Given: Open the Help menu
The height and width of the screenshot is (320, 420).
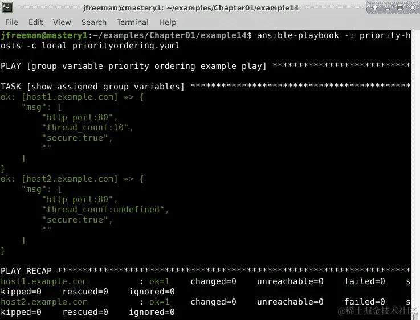Looking at the screenshot, I should point(168,22).
